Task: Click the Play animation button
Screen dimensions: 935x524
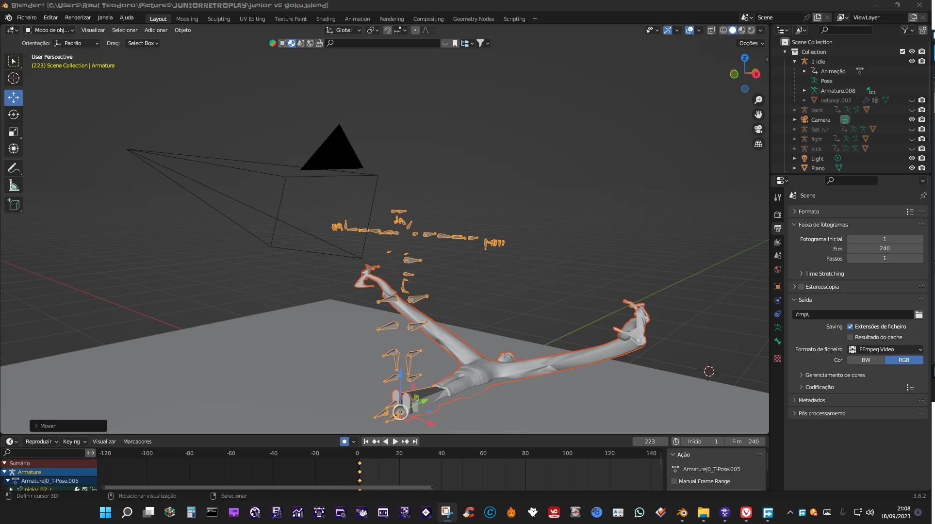Action: pos(395,442)
